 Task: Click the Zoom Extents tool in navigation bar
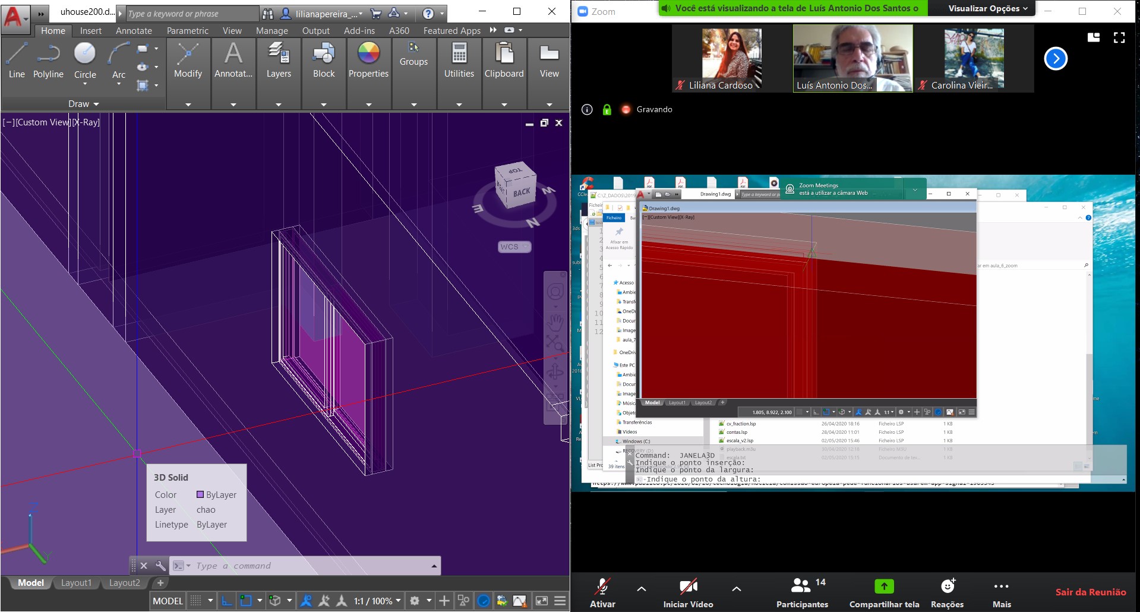[x=555, y=343]
